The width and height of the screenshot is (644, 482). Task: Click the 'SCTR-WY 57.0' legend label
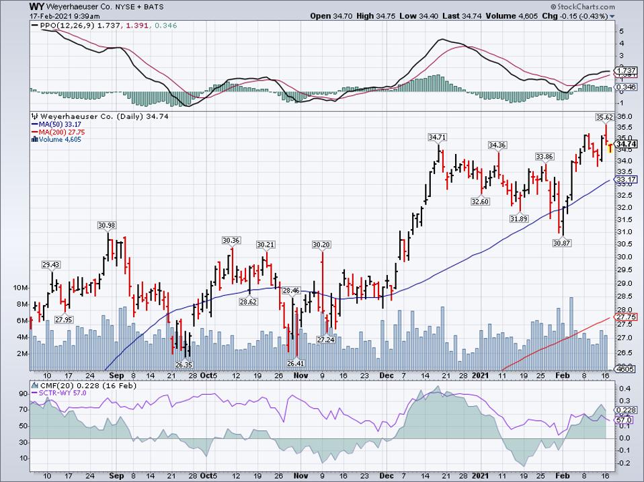point(63,393)
